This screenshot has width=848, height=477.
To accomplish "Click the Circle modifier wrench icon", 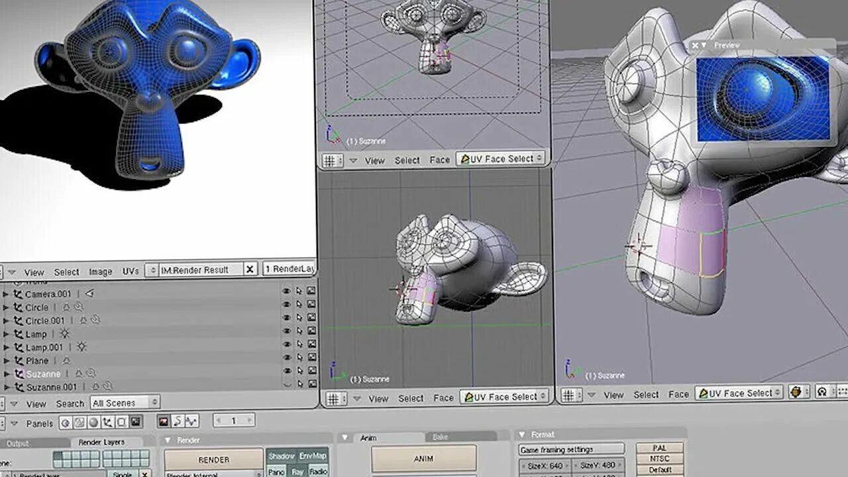I will point(78,307).
